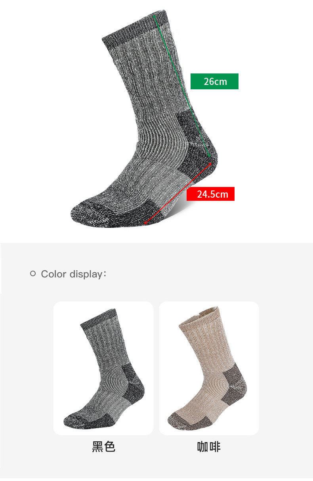The image size is (313, 481).
Task: Select the black sock color thumbnail
Action: click(103, 368)
